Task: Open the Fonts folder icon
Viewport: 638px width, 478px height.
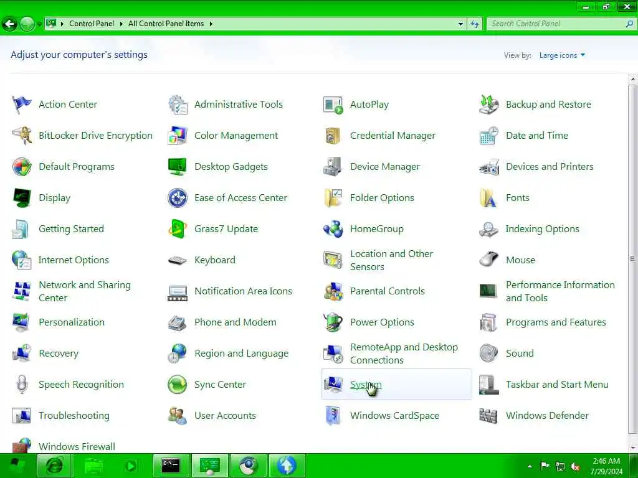Action: [488, 198]
